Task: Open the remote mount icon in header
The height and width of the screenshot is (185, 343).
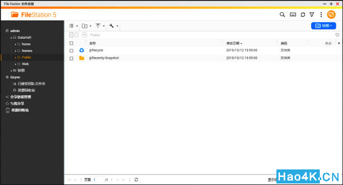Action: pos(293,15)
